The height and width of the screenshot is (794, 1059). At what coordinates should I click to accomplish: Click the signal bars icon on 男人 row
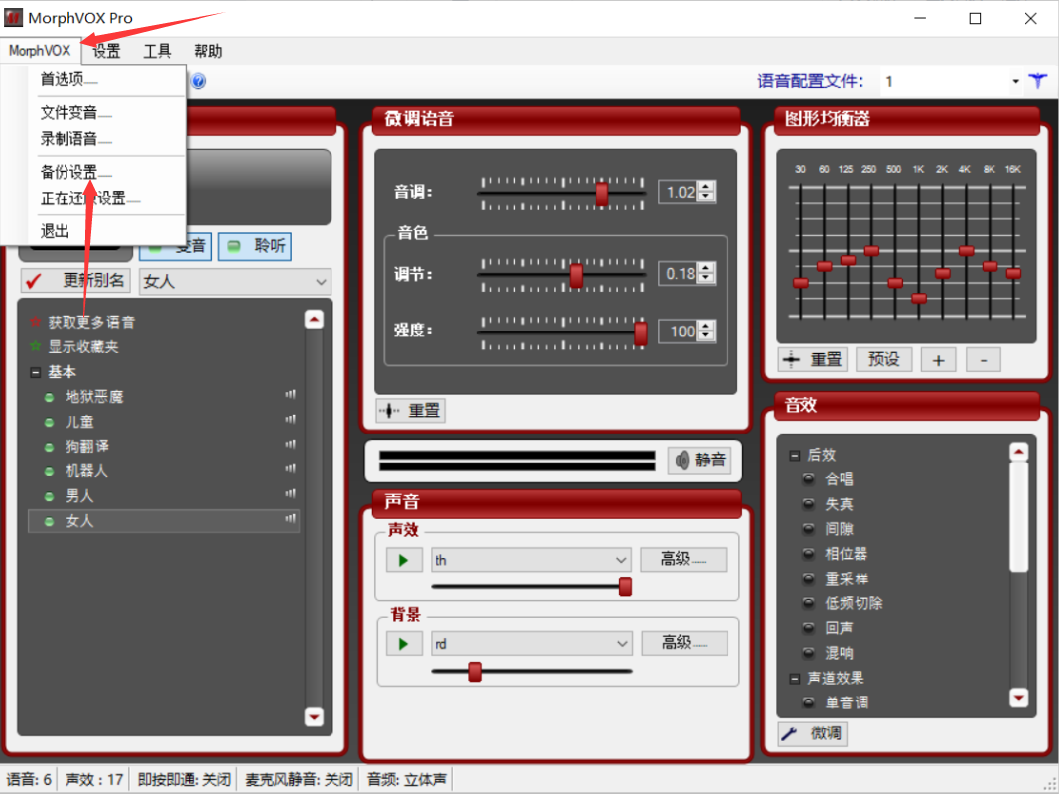click(x=291, y=493)
